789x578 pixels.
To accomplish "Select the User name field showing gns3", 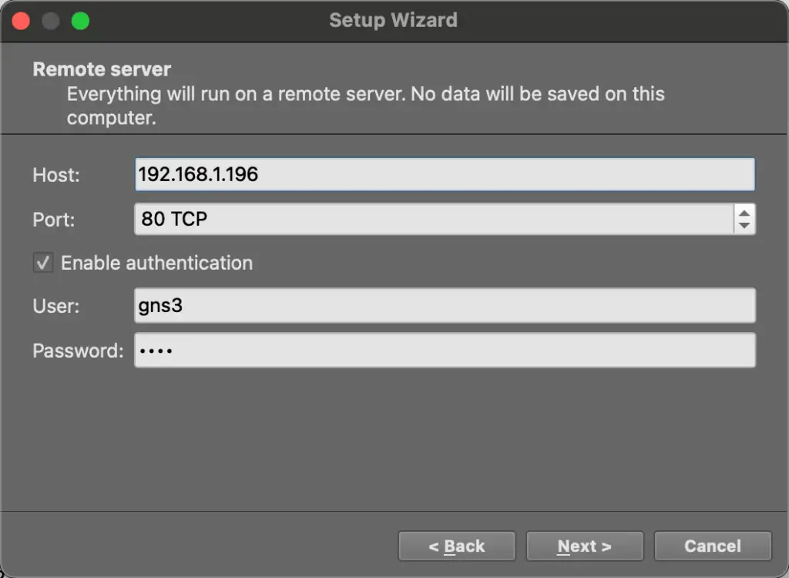I will tap(445, 306).
